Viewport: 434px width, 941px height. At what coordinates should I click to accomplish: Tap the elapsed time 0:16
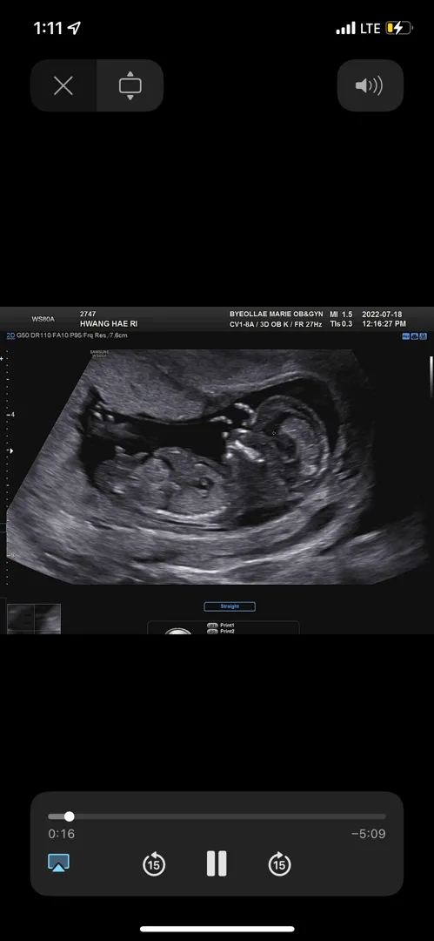61,834
